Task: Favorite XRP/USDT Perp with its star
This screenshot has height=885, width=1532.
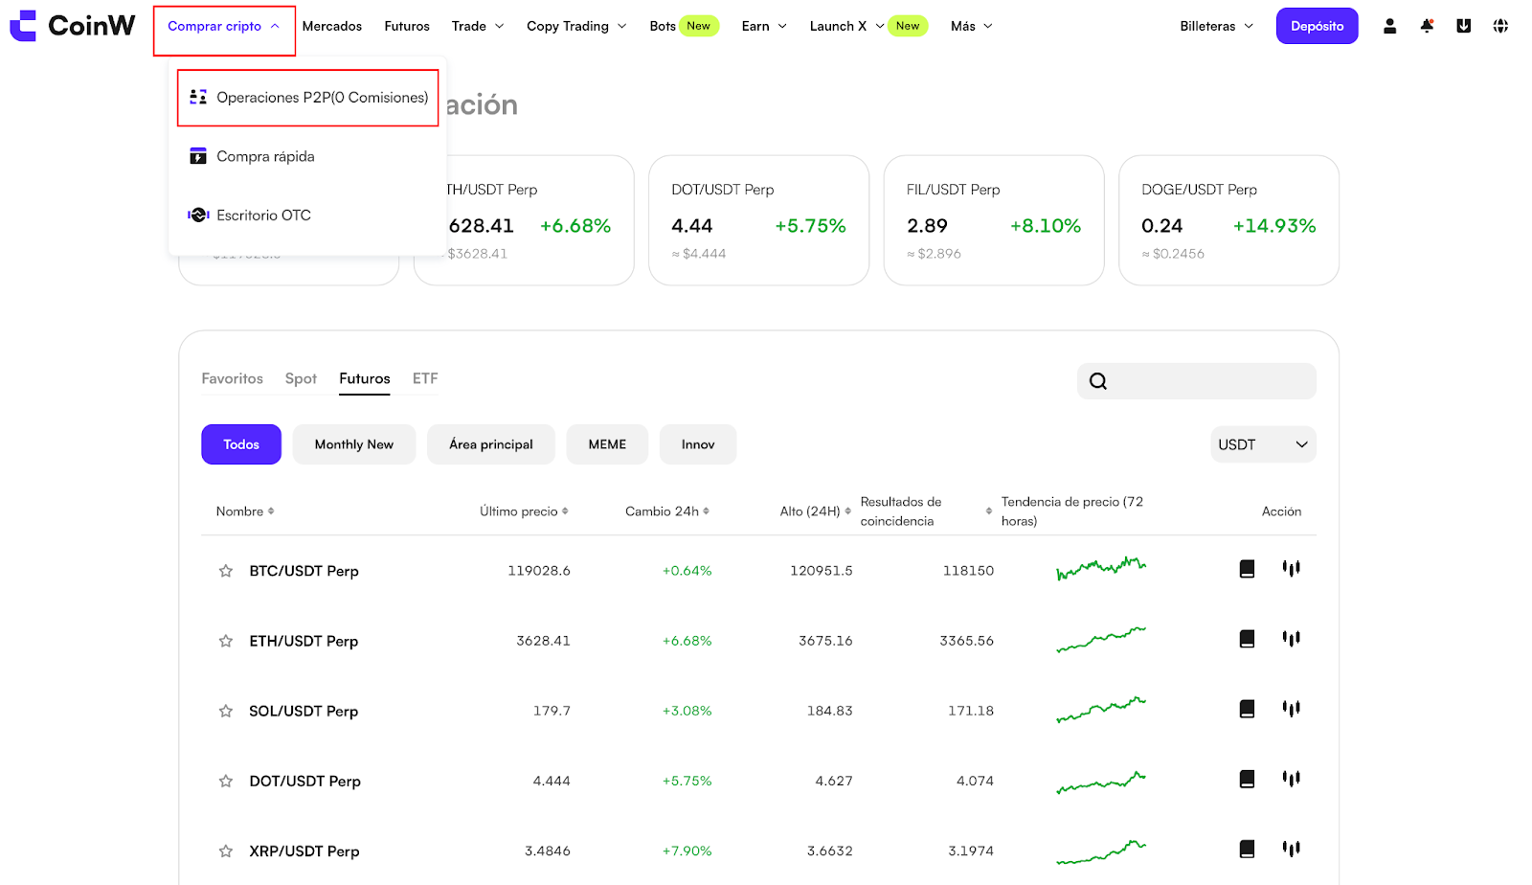Action: coord(226,851)
